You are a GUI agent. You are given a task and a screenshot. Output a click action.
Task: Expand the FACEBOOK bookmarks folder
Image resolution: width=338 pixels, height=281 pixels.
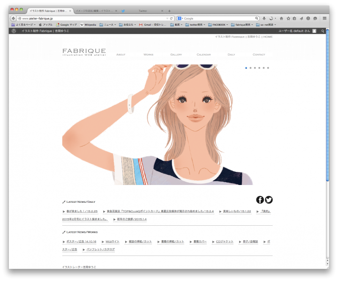click(x=218, y=25)
